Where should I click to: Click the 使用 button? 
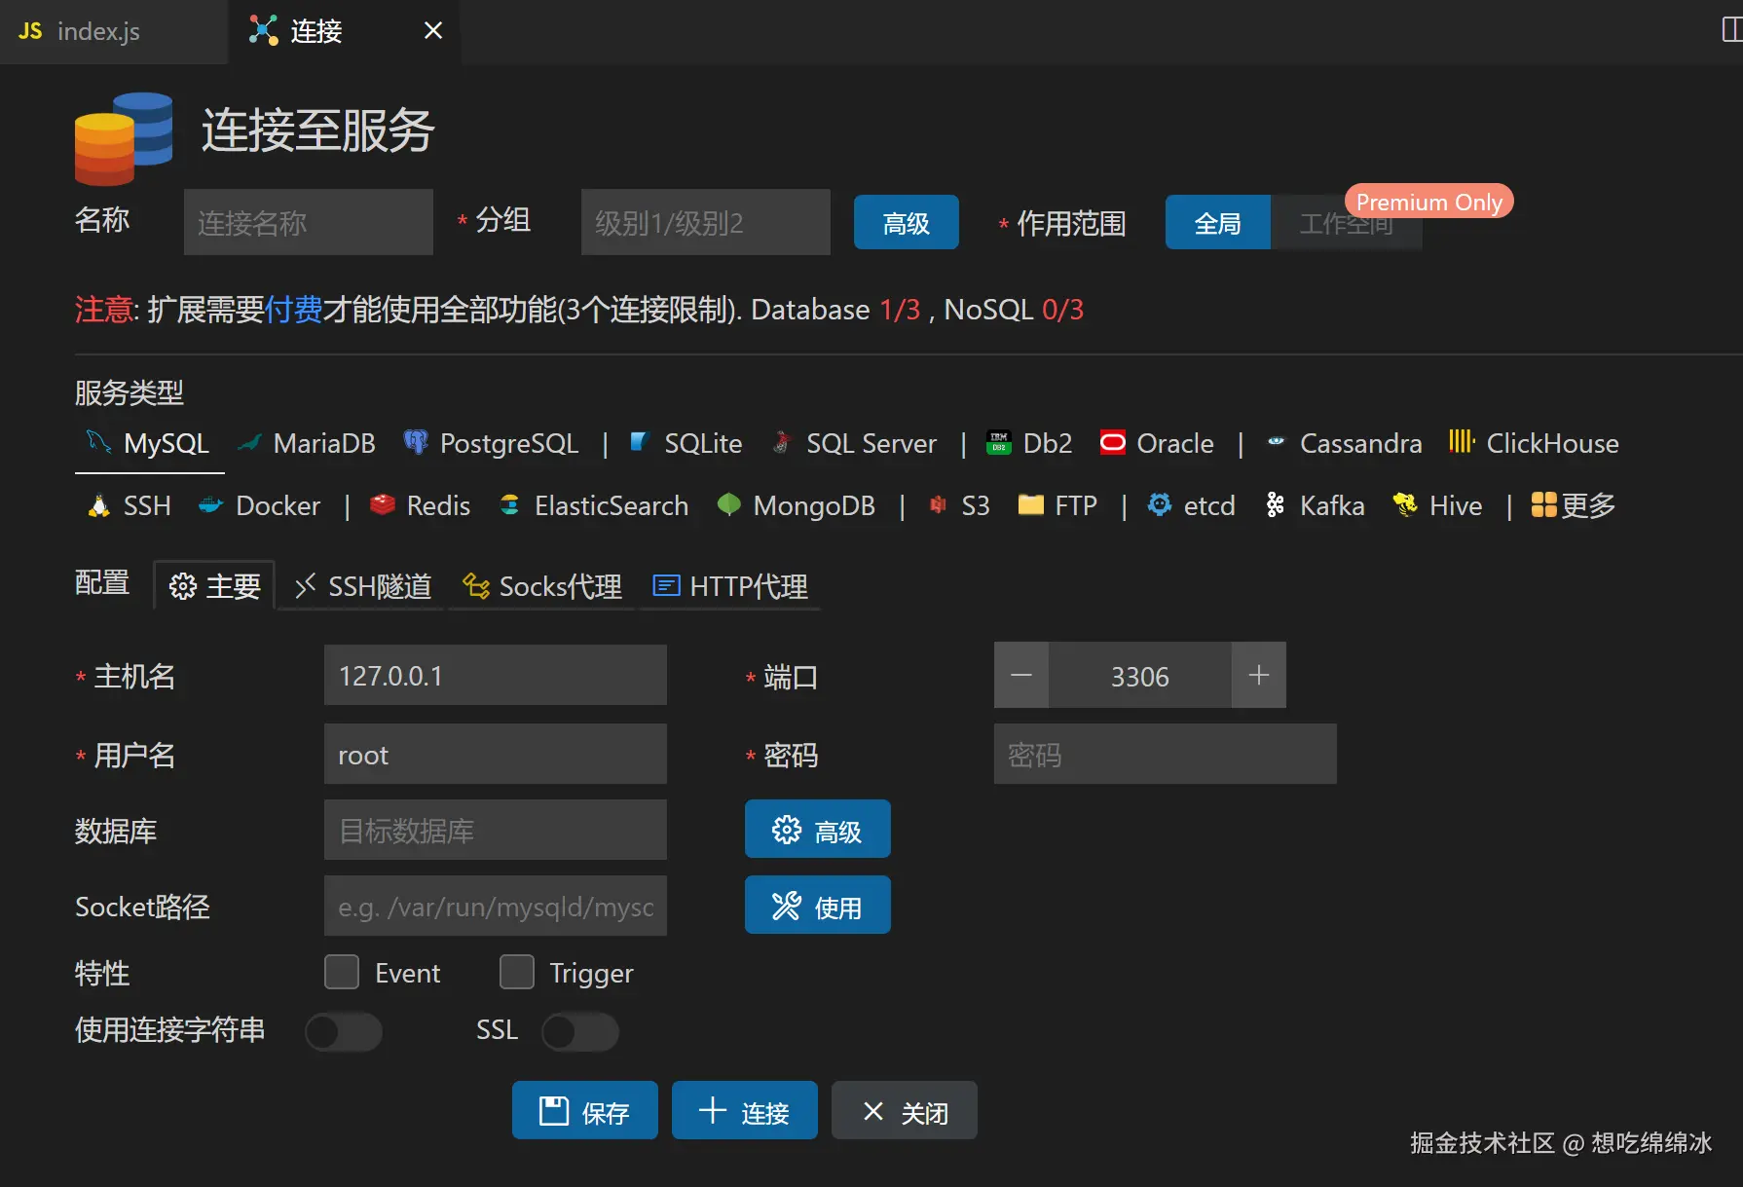tap(818, 906)
